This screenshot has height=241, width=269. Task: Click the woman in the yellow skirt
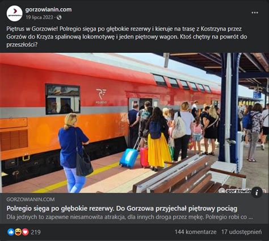pyautogui.click(x=158, y=139)
